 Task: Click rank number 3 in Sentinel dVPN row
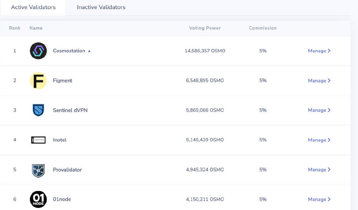15,110
